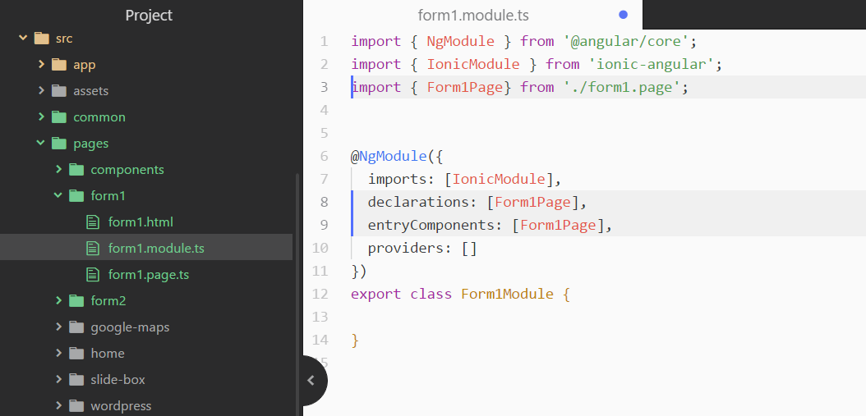866x416 pixels.
Task: Click line number 12 in the gutter
Action: coord(320,294)
